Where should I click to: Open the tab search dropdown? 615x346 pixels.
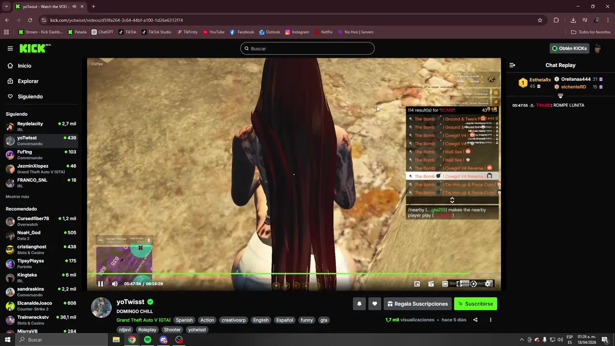6,7
